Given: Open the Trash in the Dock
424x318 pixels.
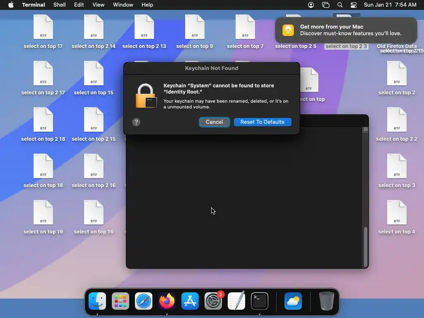Looking at the screenshot, I should (326, 301).
